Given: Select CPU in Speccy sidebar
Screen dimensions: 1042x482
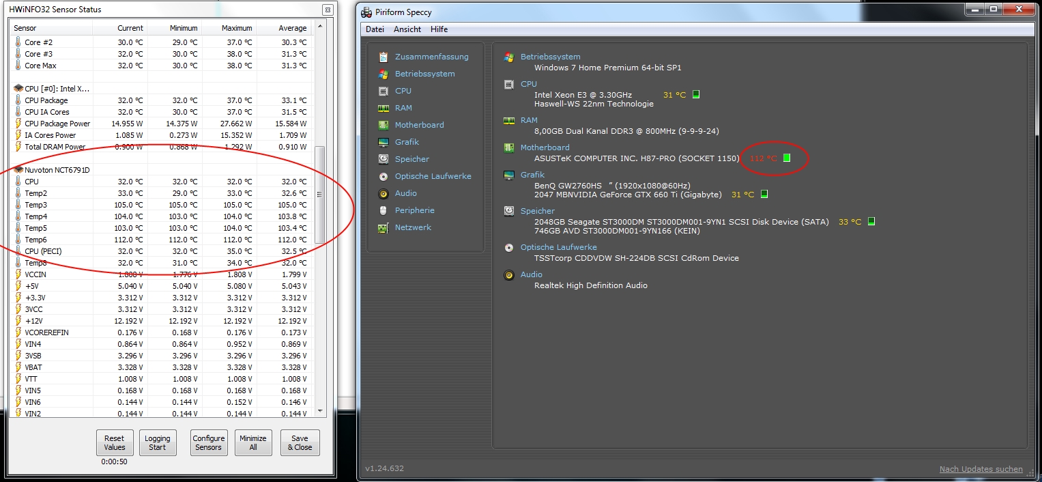Looking at the screenshot, I should [403, 91].
